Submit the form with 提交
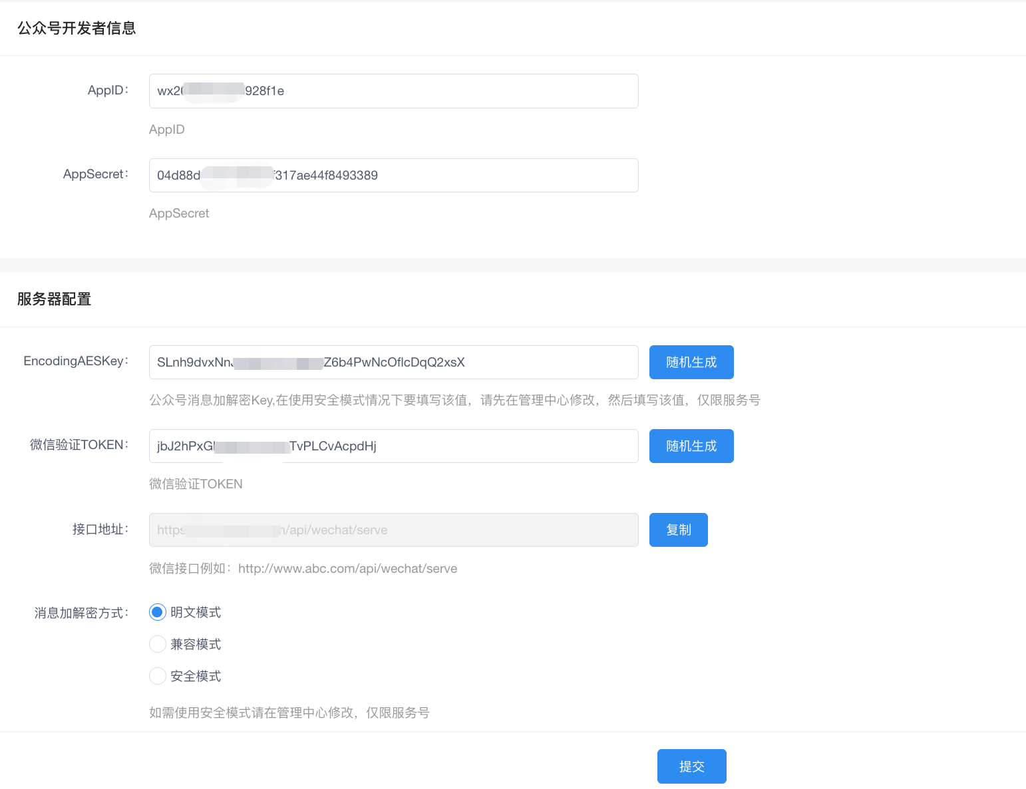 (x=692, y=766)
